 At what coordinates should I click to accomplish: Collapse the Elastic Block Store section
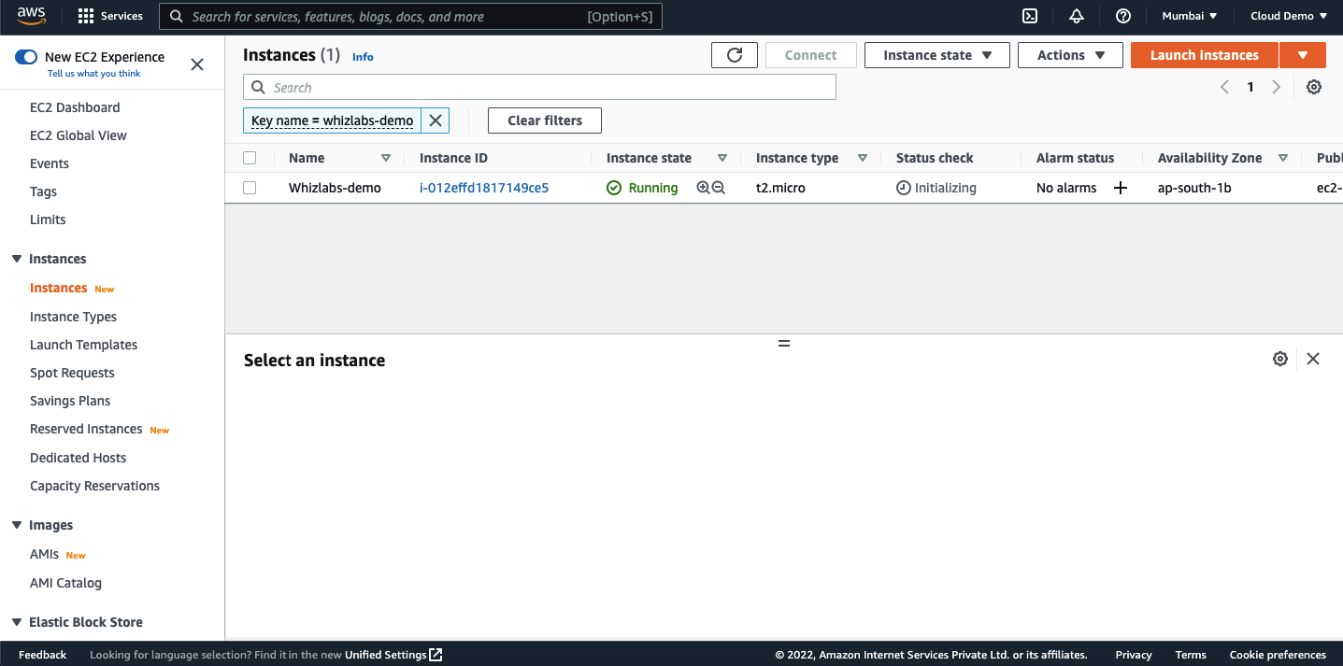coord(17,622)
